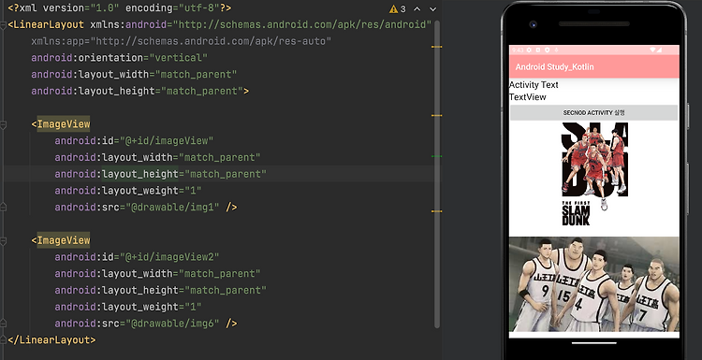Click the @+id/imageView id value
702x360 pixels.
tap(166, 141)
